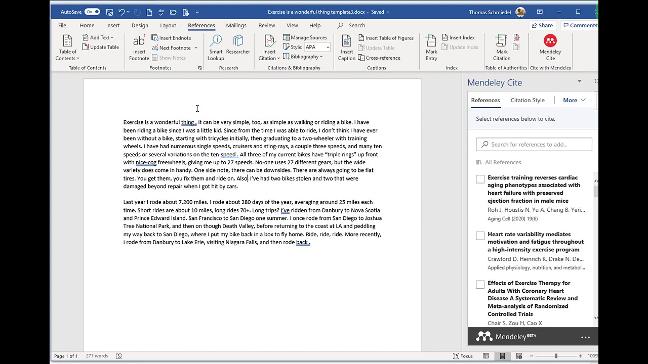This screenshot has width=648, height=364.
Task: Click Insert Table of Authorities icon
Action: point(516,37)
